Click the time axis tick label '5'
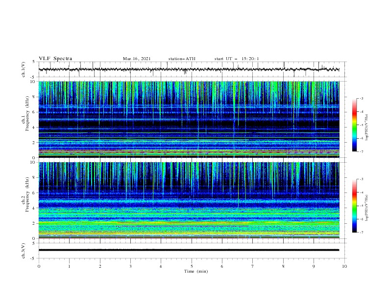Image resolution: width=388 pixels, height=299 pixels. pos(192,266)
